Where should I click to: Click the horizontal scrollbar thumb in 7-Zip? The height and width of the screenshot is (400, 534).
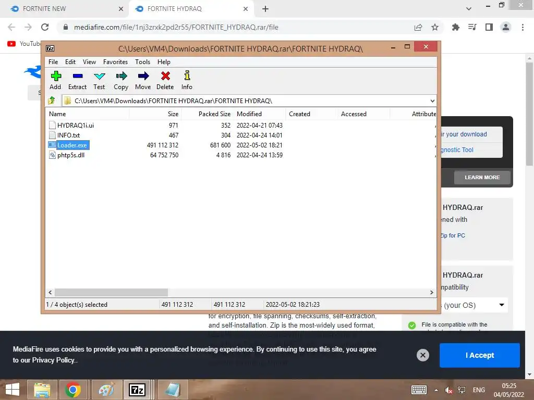112,292
